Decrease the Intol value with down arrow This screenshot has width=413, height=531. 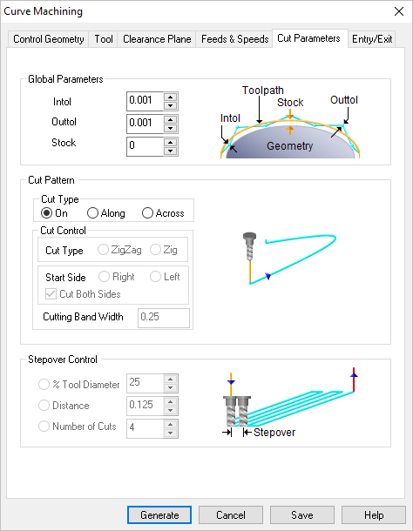click(170, 105)
